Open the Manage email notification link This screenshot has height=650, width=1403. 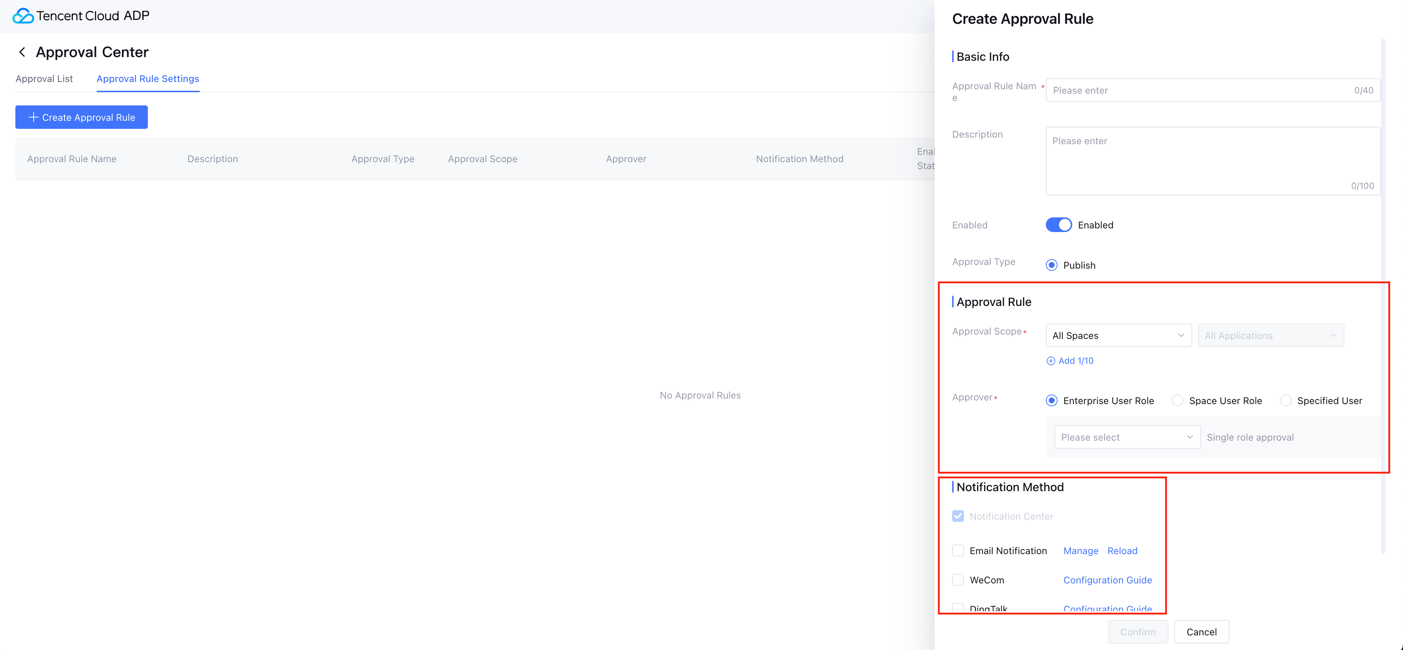click(x=1081, y=551)
